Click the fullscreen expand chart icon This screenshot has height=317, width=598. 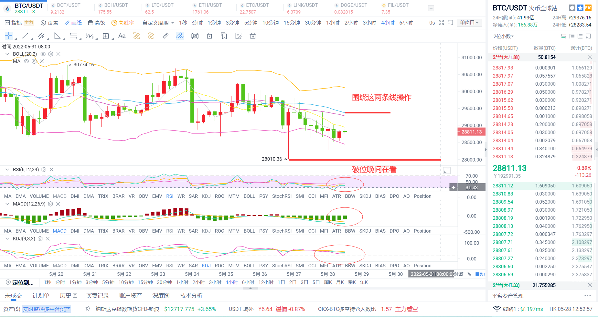441,23
